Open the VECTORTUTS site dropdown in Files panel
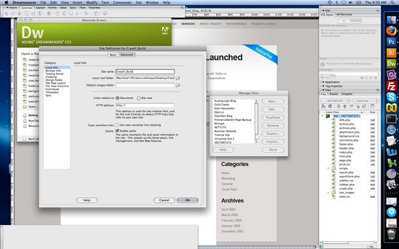This screenshot has height=249, width=399. coord(335,101)
